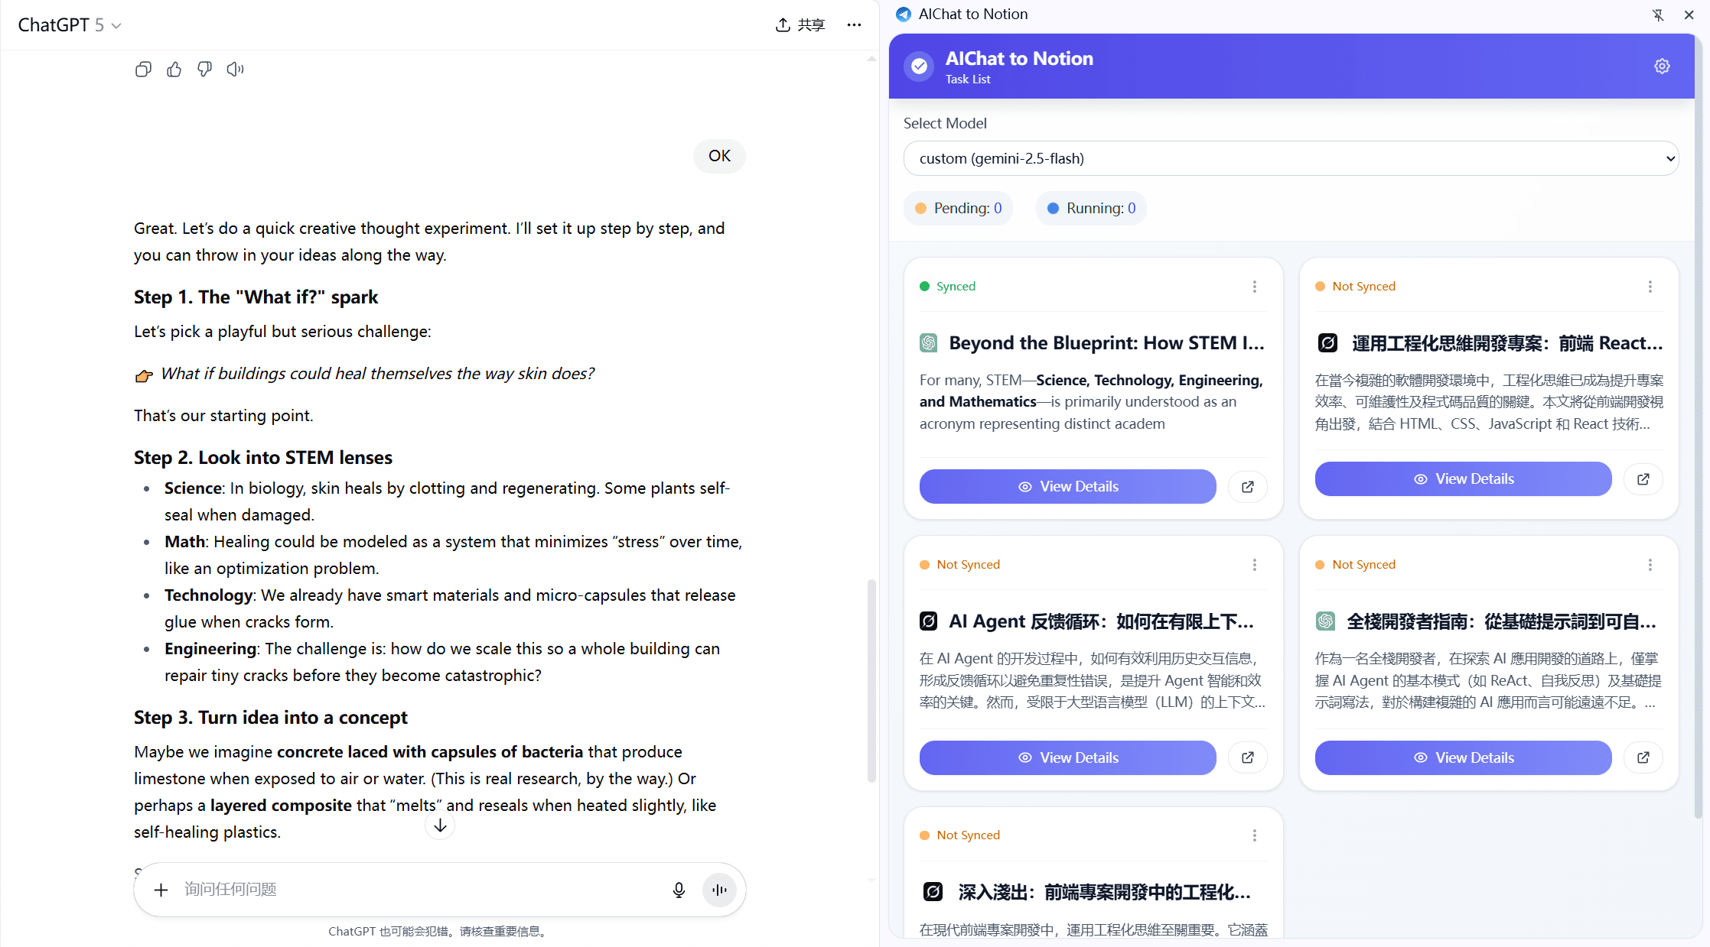The height and width of the screenshot is (947, 1710).
Task: Close the AIChat to Notion side panel
Action: coord(1689,15)
